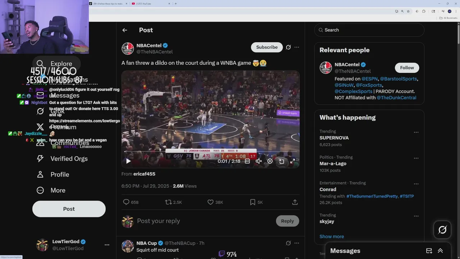Open more options for Conrad trend
The width and height of the screenshot is (460, 259).
(x=416, y=184)
